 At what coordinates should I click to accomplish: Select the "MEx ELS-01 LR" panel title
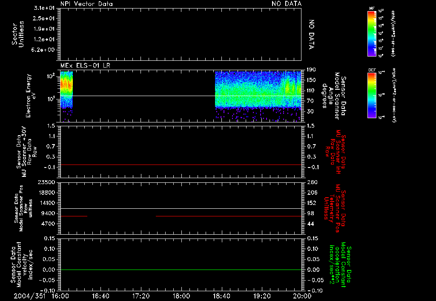[x=85, y=65]
